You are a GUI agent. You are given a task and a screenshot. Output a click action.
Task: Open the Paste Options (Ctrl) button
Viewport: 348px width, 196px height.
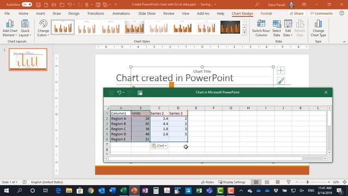(159, 146)
